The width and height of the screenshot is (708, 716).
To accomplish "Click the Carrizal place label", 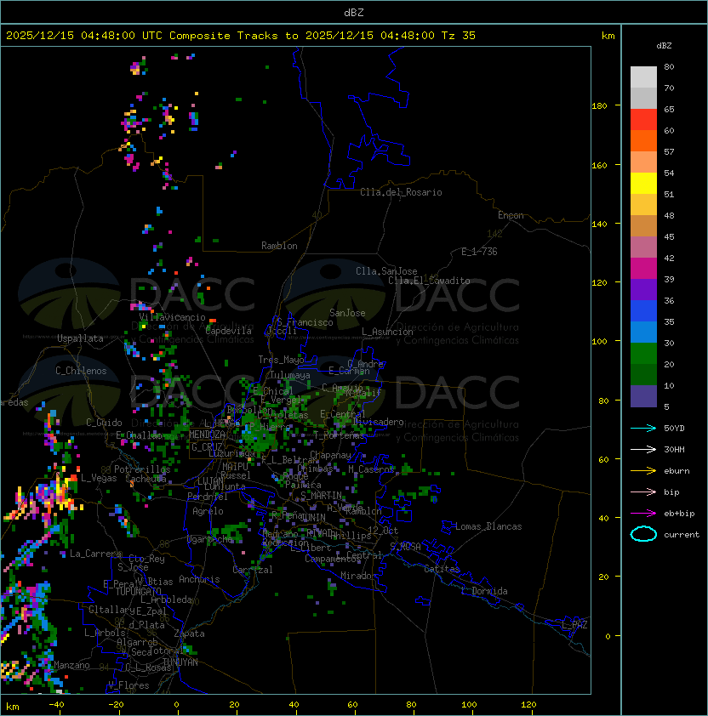I will point(253,570).
